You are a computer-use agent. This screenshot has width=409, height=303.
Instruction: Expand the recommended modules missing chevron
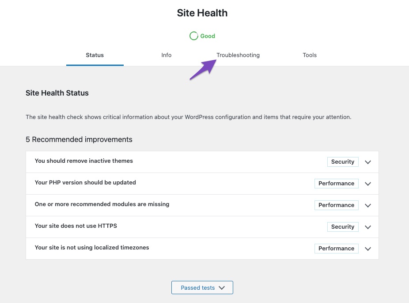coord(368,205)
